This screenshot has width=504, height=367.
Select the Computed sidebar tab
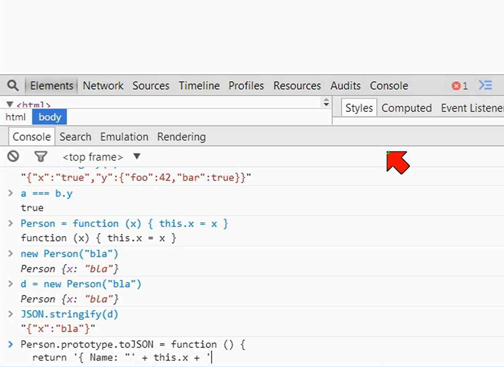(x=407, y=108)
